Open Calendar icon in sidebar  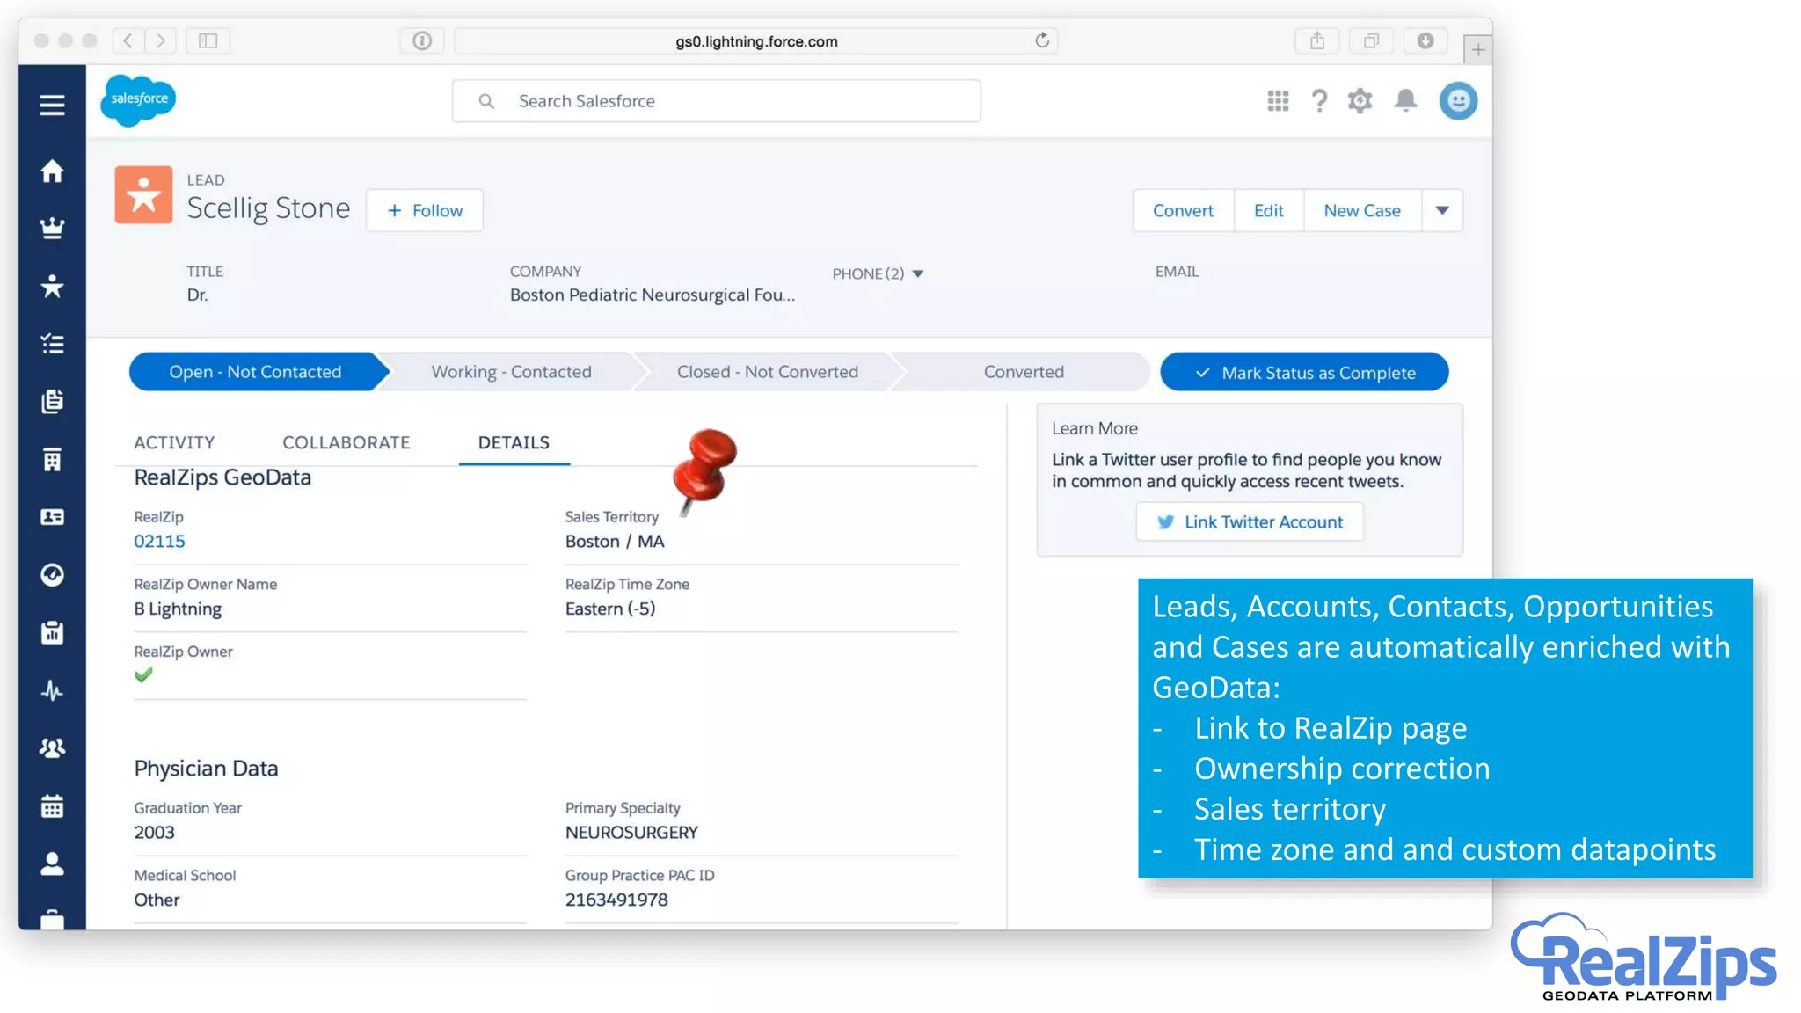pos(52,805)
